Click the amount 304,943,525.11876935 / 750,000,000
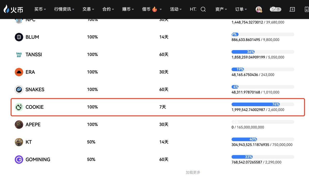309x181 pixels. tap(262, 145)
